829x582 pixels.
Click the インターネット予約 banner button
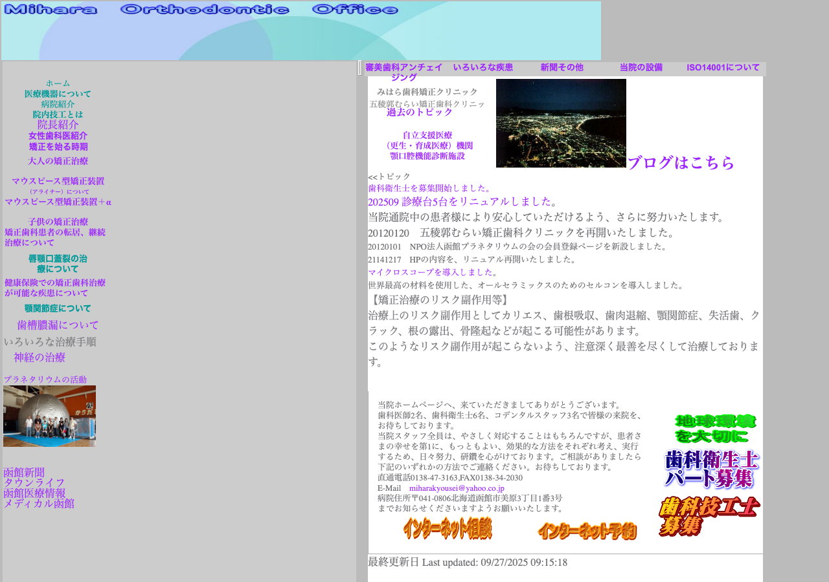click(x=587, y=531)
